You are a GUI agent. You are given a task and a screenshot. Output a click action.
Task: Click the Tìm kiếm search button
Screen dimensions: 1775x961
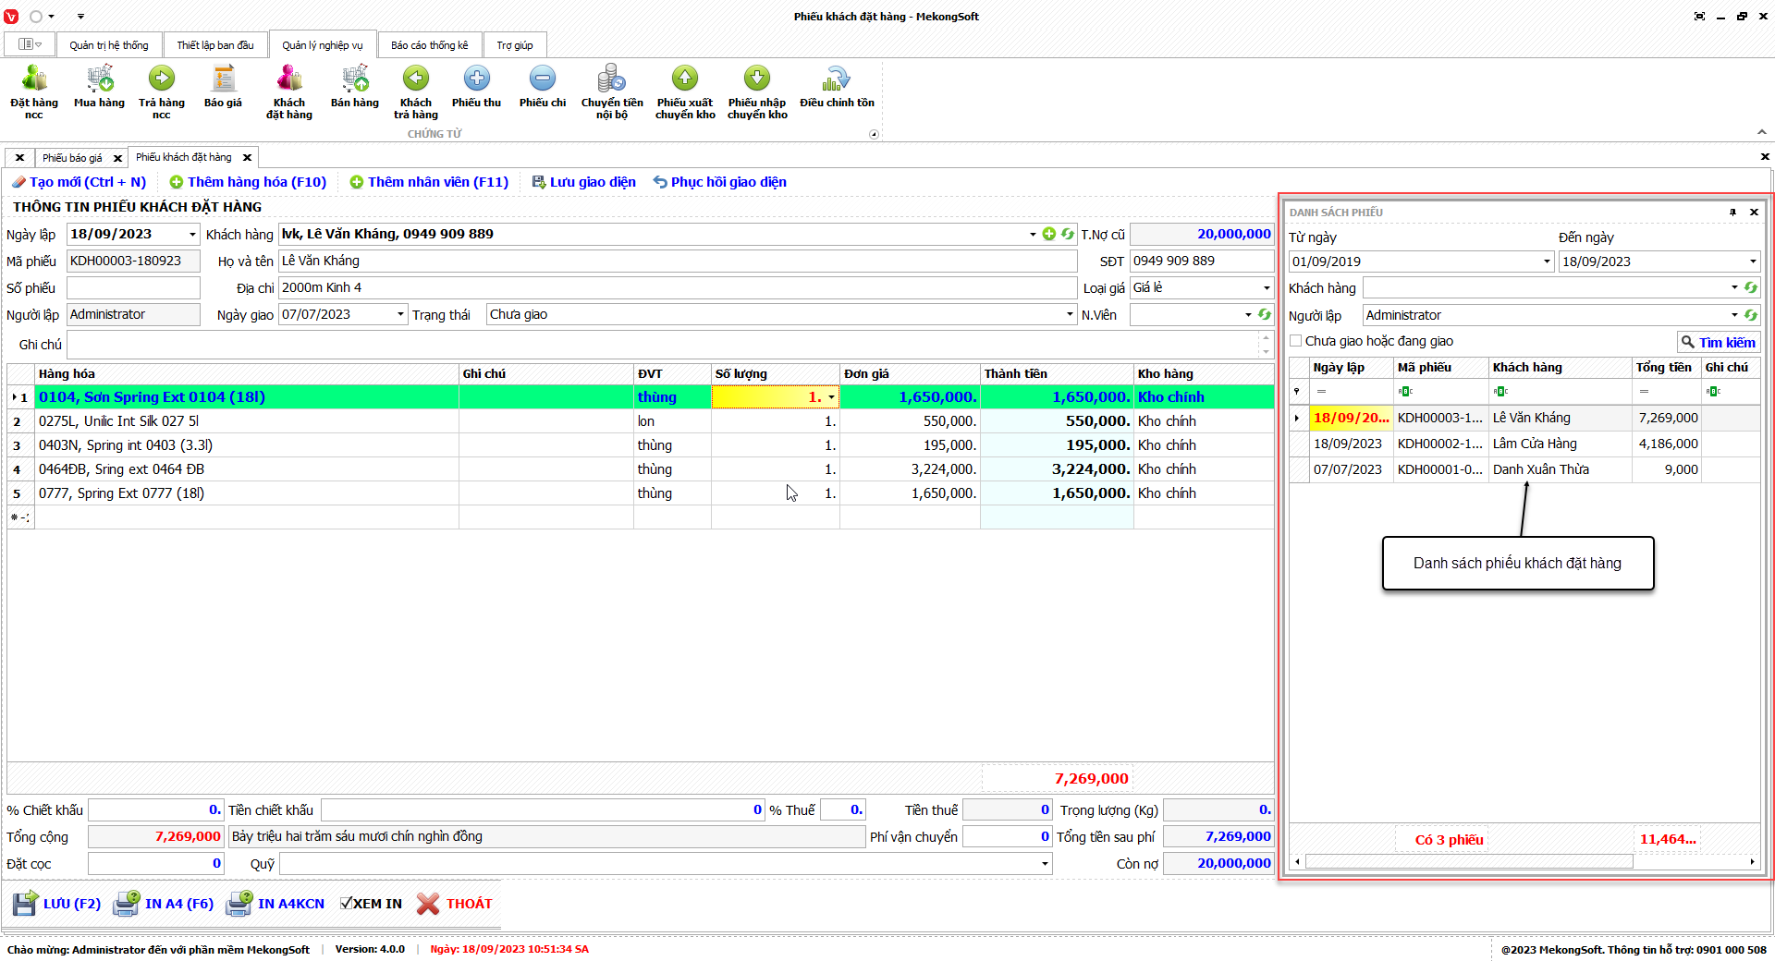pyautogui.click(x=1718, y=342)
